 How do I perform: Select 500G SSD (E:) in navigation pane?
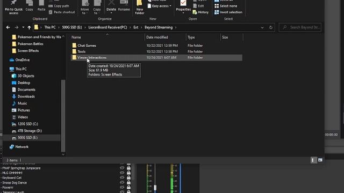tap(32, 138)
